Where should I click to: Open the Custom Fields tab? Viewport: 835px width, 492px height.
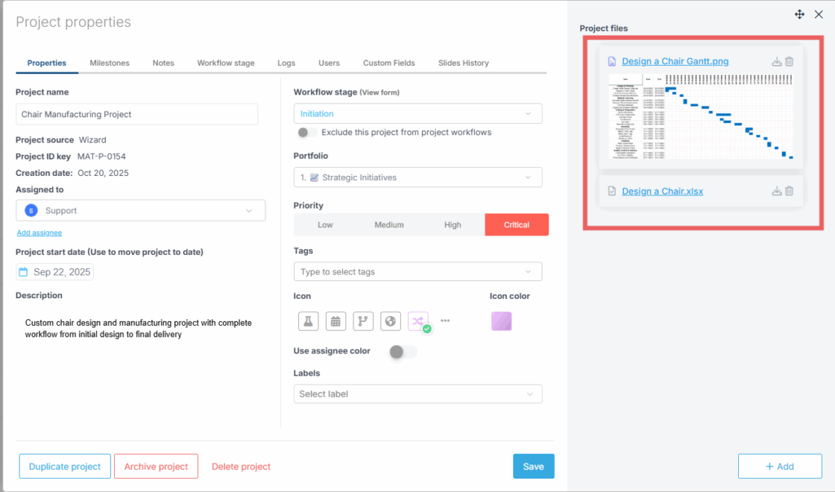[388, 63]
